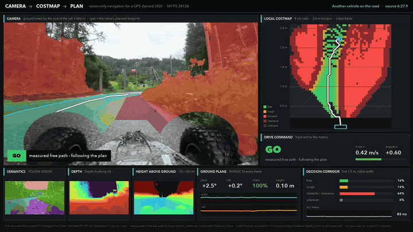
Task: Click 'Another vehicle on the road' text
Action: point(355,6)
